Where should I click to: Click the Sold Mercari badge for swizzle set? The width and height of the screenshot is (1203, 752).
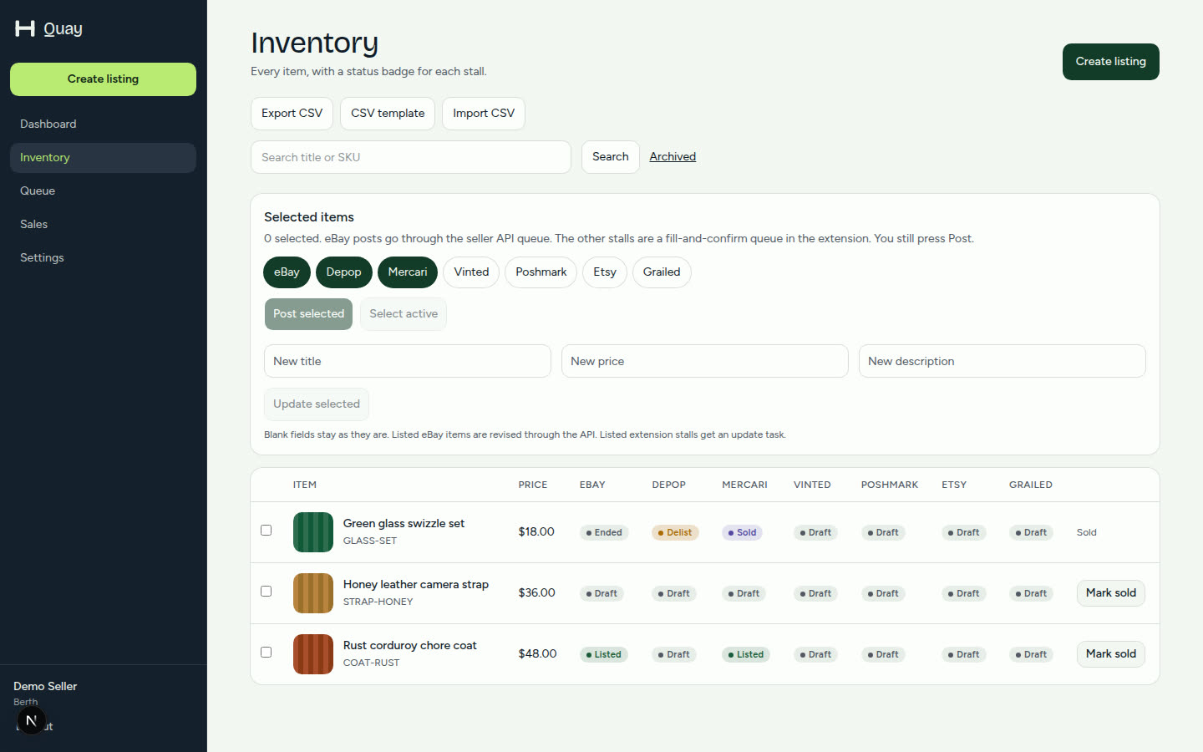point(742,532)
